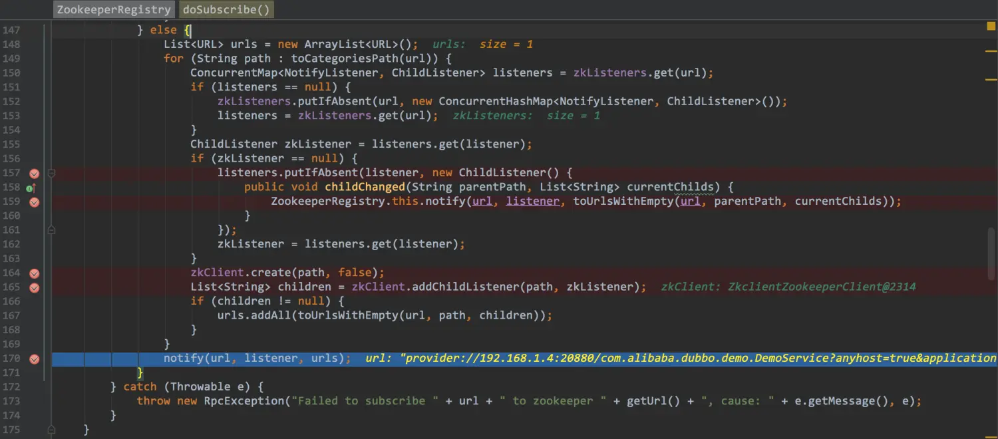Click 'ZookeeperRegistry.this.notify' on line 159
The height and width of the screenshot is (439, 998).
tap(368, 202)
